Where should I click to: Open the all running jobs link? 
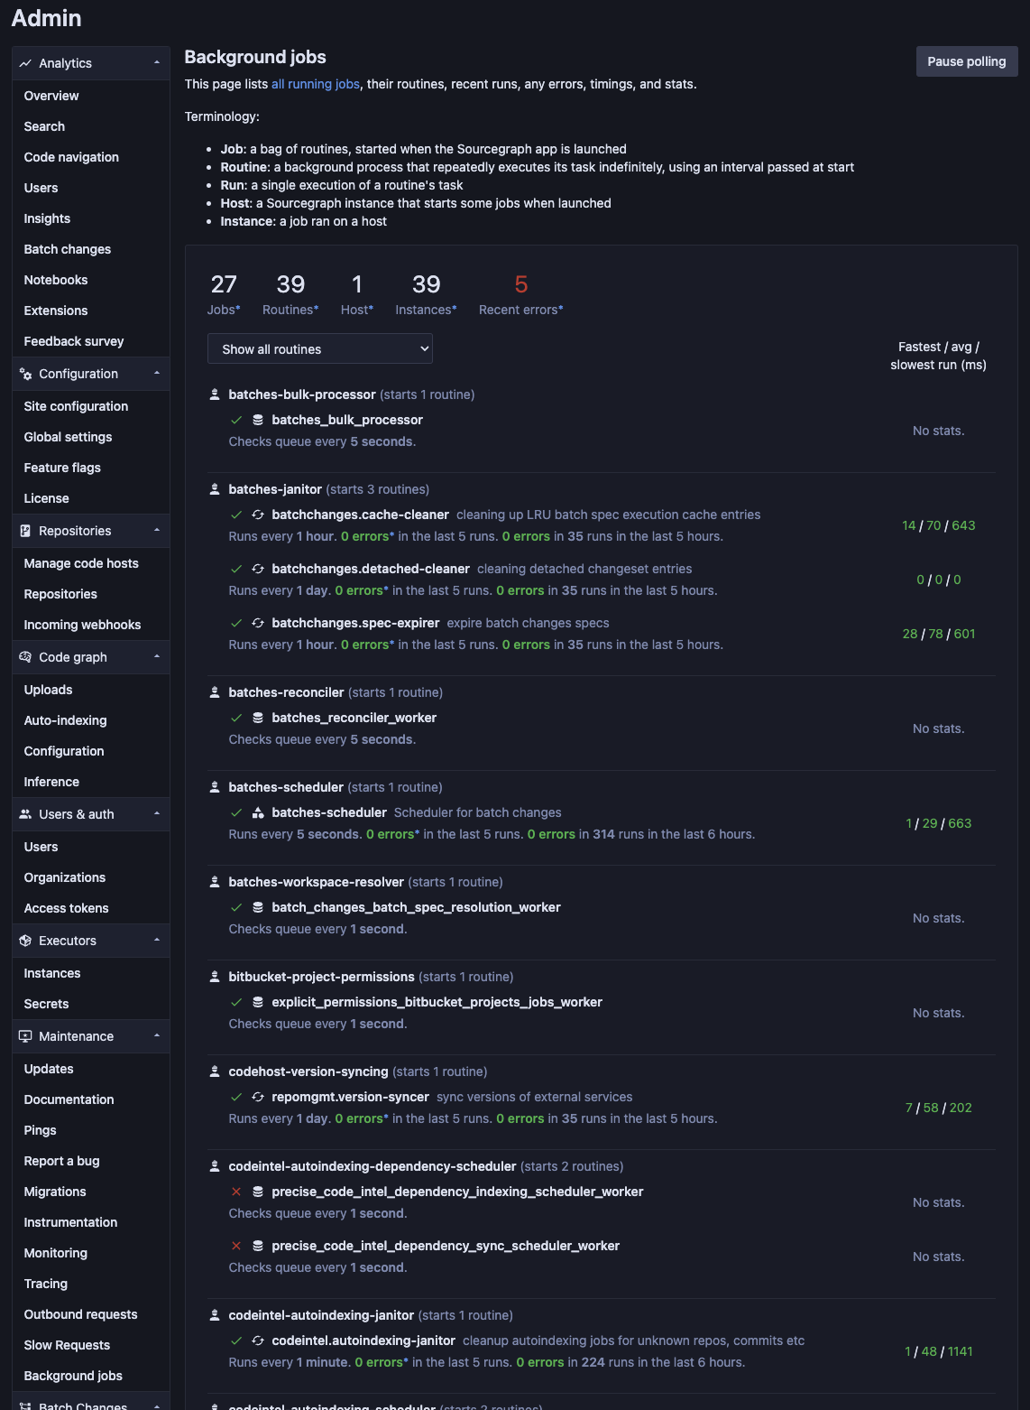(314, 83)
